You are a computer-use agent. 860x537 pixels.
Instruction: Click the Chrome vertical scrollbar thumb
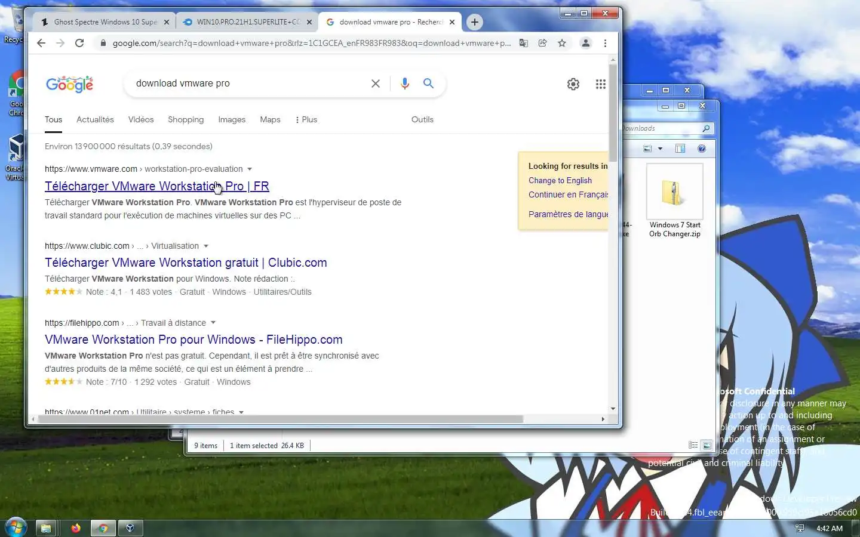coord(613,113)
